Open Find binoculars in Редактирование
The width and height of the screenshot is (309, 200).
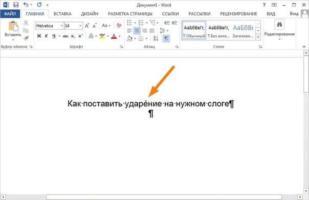(x=279, y=25)
